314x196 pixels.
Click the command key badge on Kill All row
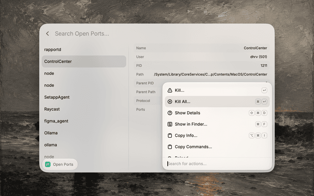pos(258,101)
